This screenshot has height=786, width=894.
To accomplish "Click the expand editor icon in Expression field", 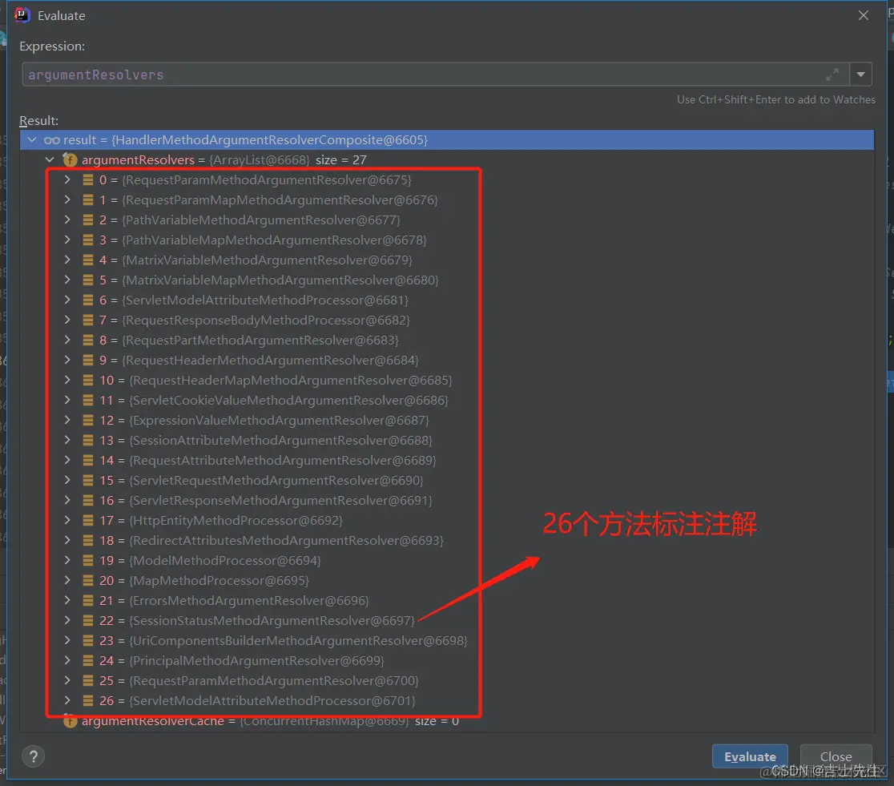I will coord(832,75).
